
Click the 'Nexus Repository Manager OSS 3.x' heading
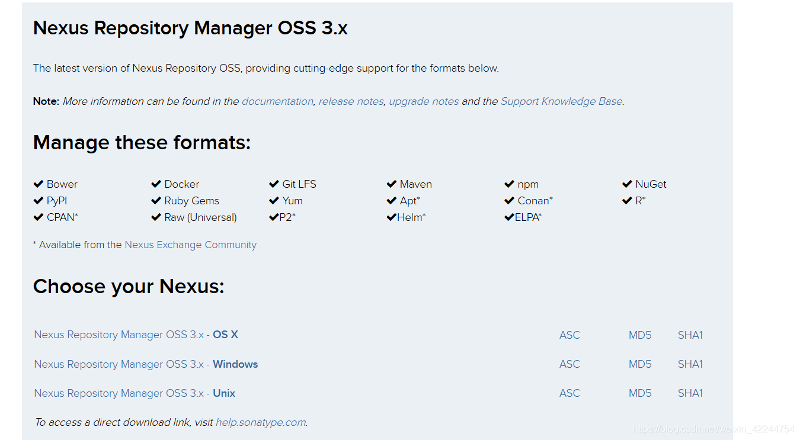(x=190, y=28)
